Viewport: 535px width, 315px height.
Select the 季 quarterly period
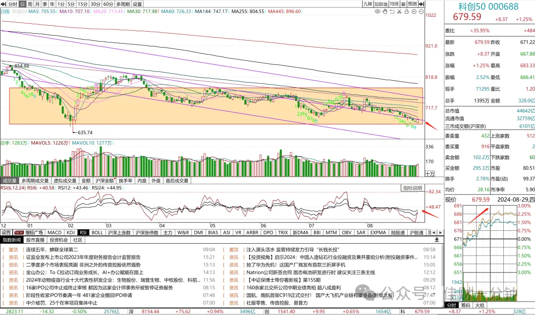click(x=45, y=4)
